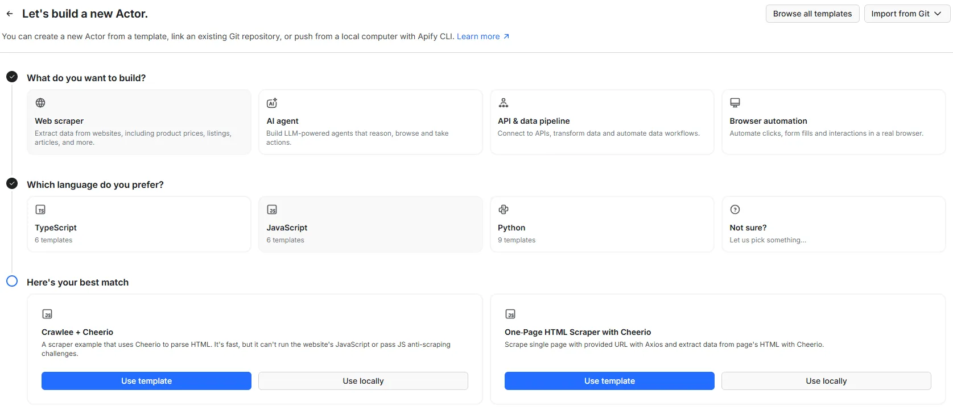Click the API & data pipeline icon
Screen dimensions: 953x407
[x=504, y=103]
